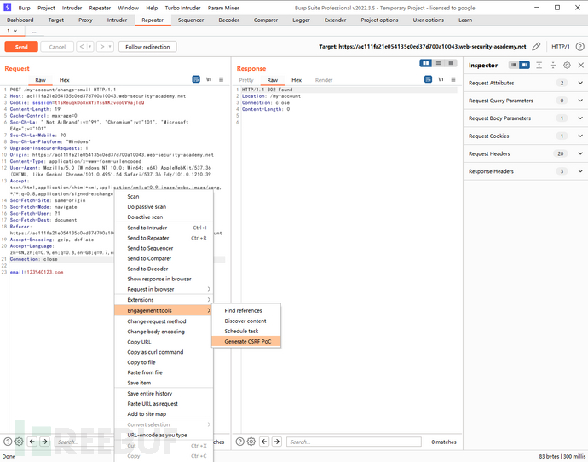Select Generate CSRF PoC menu item
The height and width of the screenshot is (462, 588).
(x=247, y=341)
